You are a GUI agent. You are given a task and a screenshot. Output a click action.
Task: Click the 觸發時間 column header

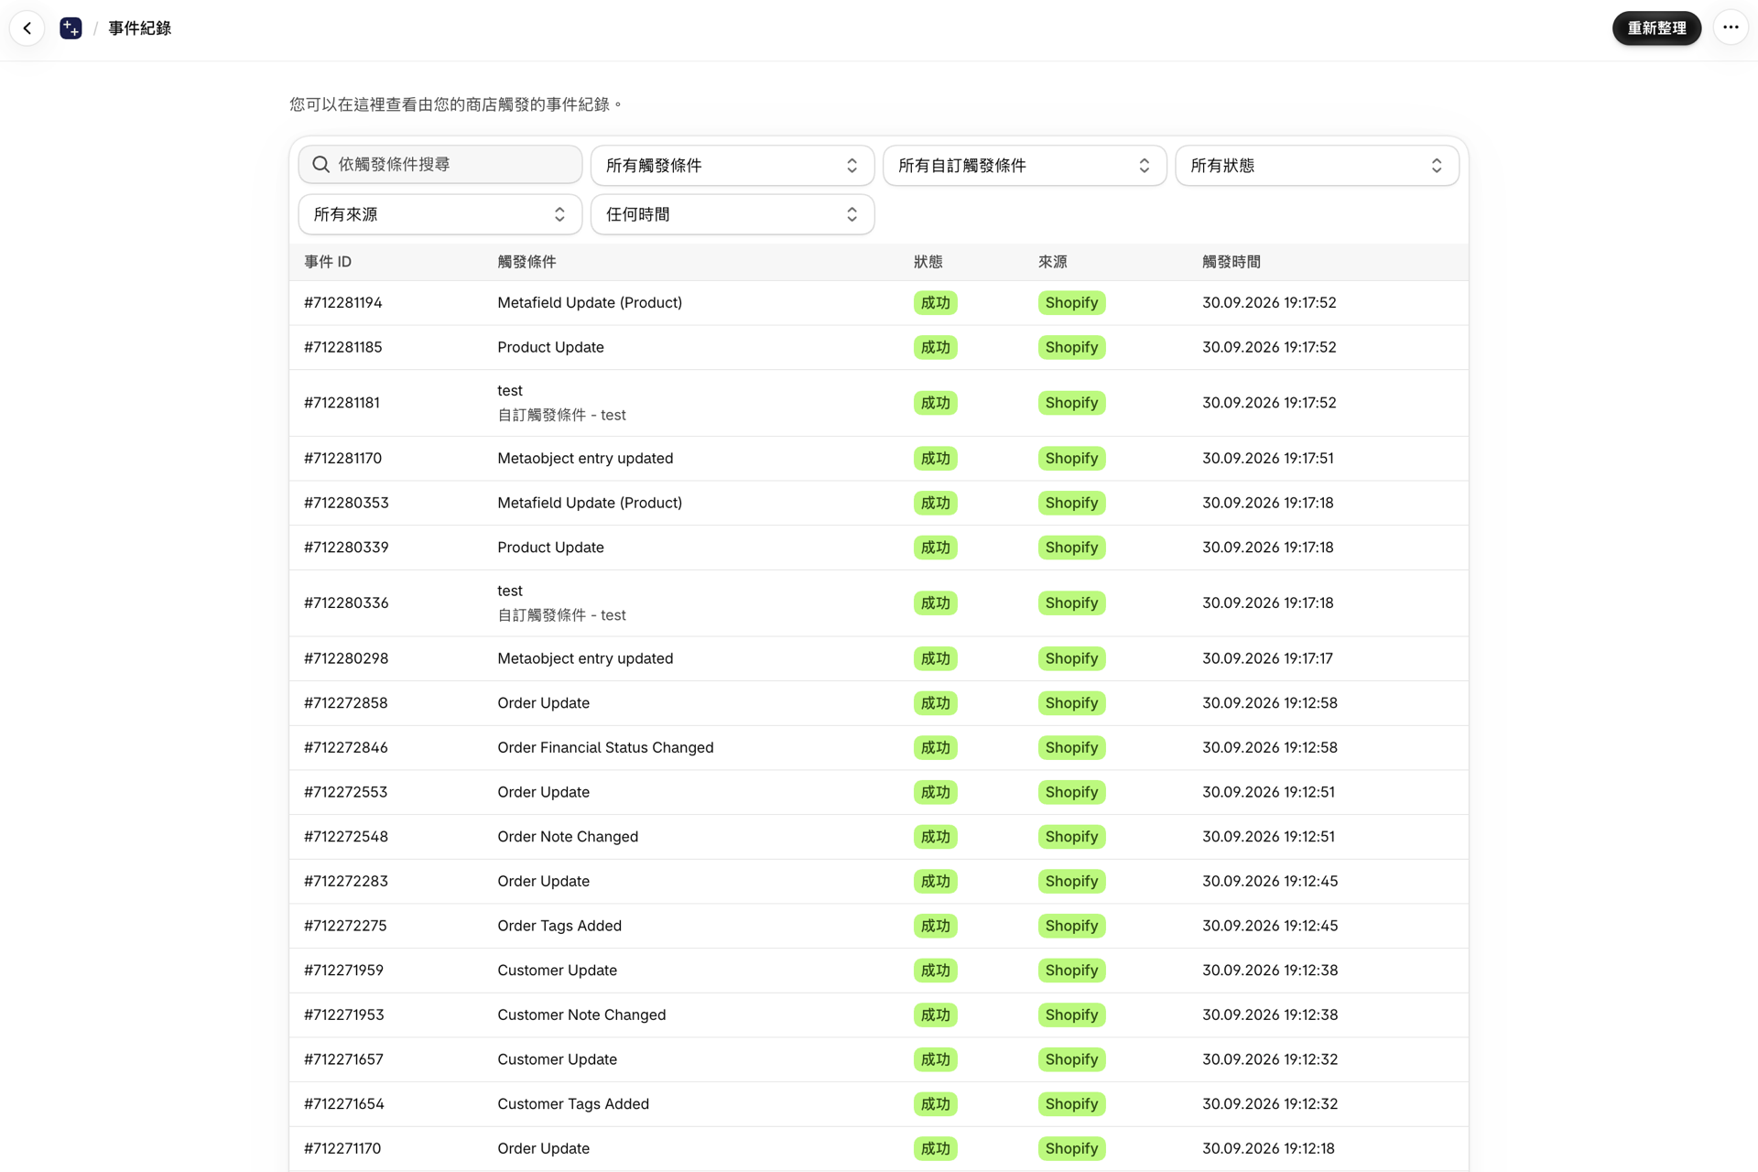[x=1232, y=262]
